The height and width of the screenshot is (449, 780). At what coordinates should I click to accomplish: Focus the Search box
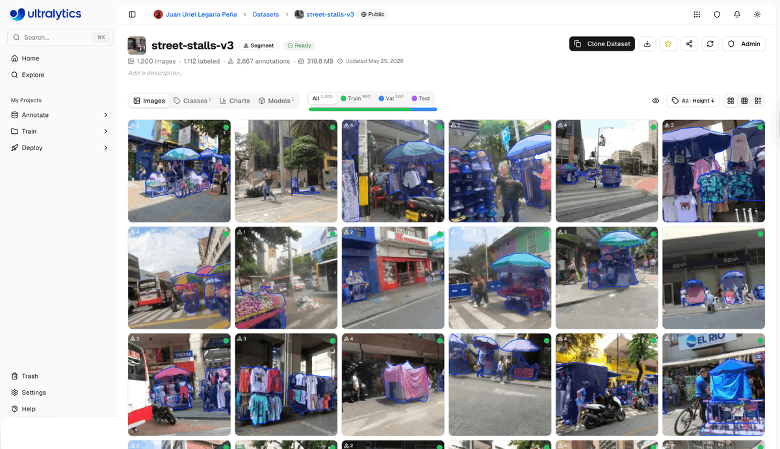(60, 38)
